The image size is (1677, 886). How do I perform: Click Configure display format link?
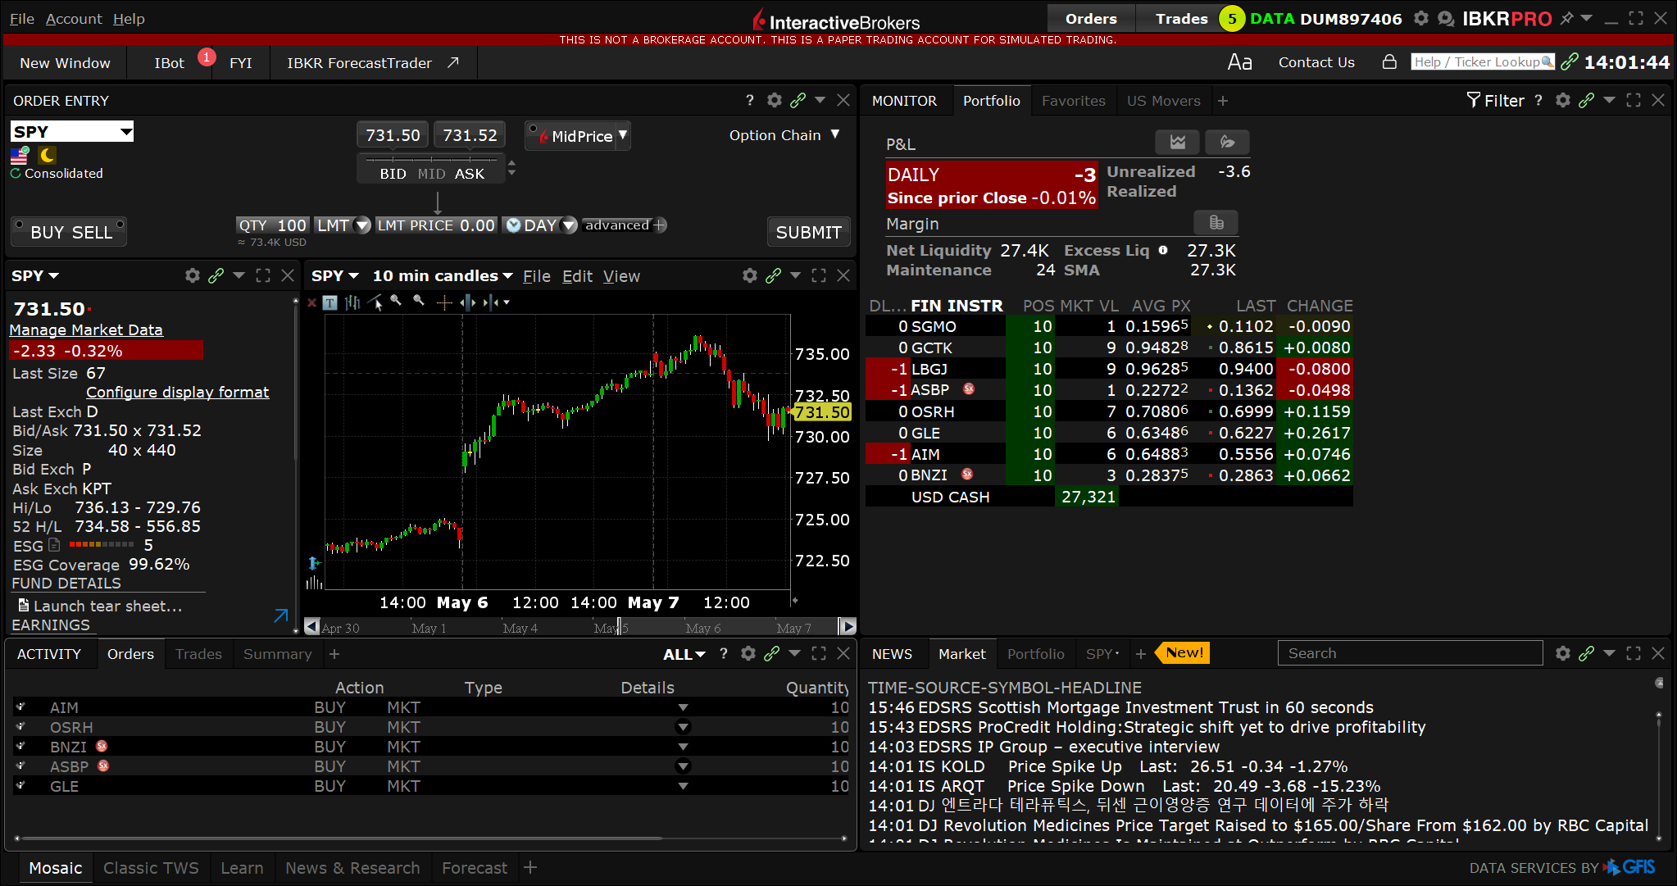tap(177, 392)
